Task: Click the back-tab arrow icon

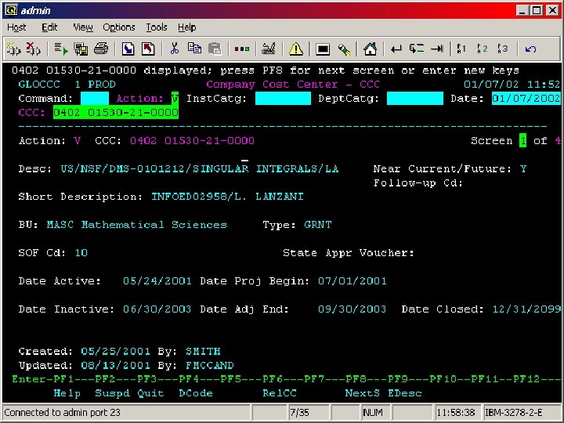Action: 417,49
